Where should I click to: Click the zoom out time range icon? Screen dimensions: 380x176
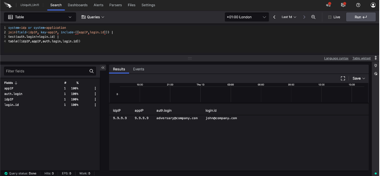313,17
